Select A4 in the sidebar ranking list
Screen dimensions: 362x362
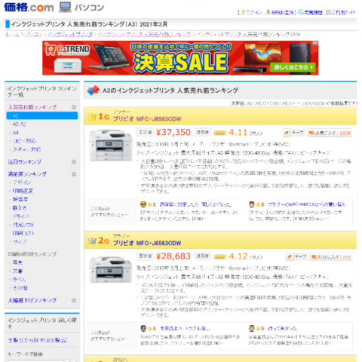point(16,133)
